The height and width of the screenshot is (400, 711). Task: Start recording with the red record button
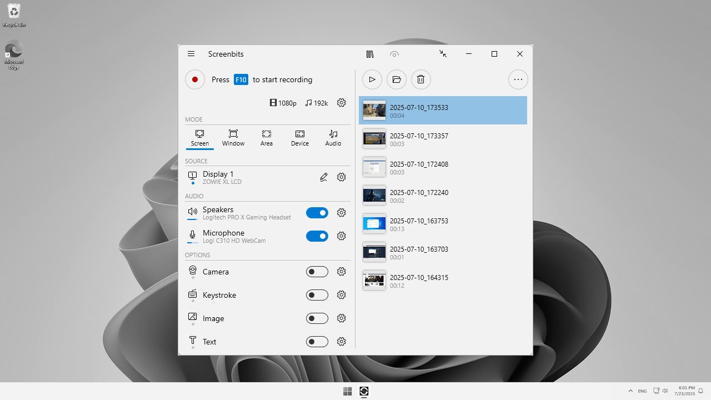(195, 79)
